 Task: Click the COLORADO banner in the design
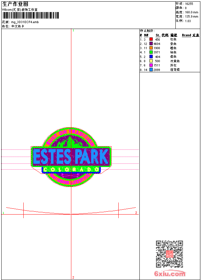[x=71, y=170]
